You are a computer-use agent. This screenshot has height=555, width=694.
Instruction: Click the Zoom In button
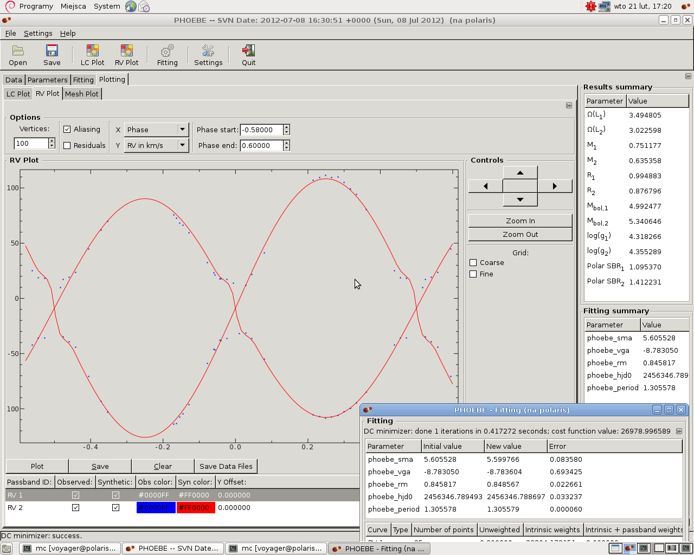click(x=520, y=221)
